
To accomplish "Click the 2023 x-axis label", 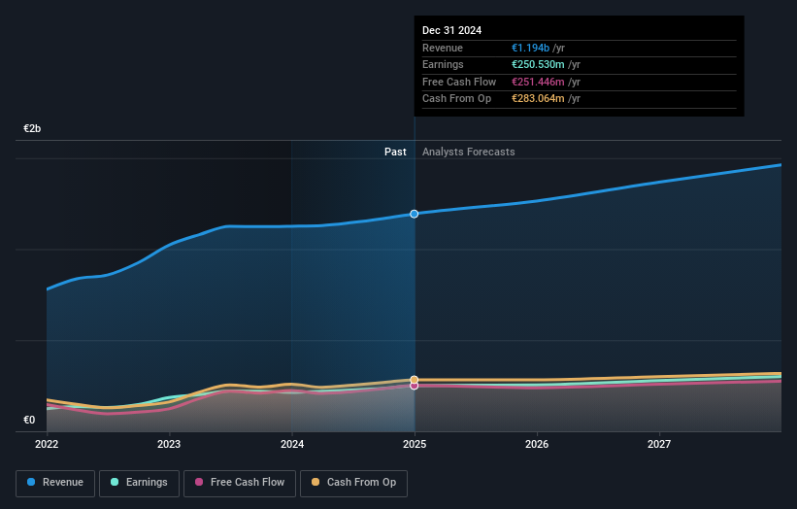I will [x=169, y=445].
